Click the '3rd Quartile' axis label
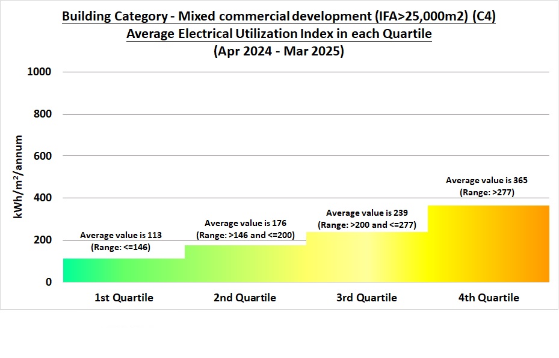Image resolution: width=559 pixels, height=358 pixels. pos(366,297)
